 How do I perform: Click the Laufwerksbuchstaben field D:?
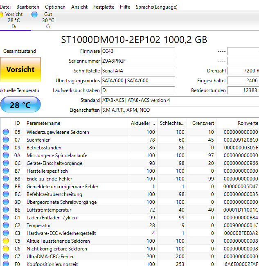point(138,90)
